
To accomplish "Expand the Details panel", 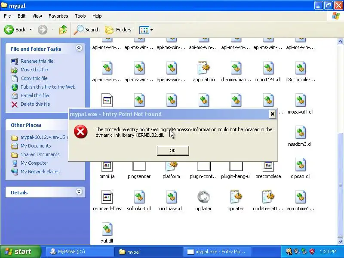I will pyautogui.click(x=79, y=192).
